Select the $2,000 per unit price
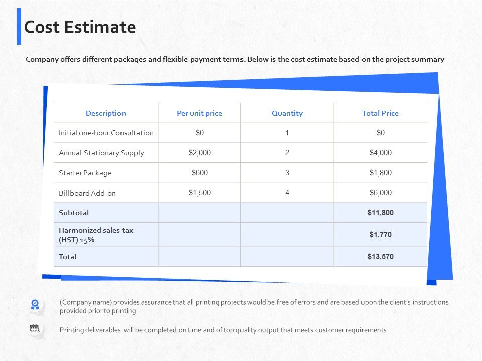The height and width of the screenshot is (361, 482). click(x=200, y=153)
